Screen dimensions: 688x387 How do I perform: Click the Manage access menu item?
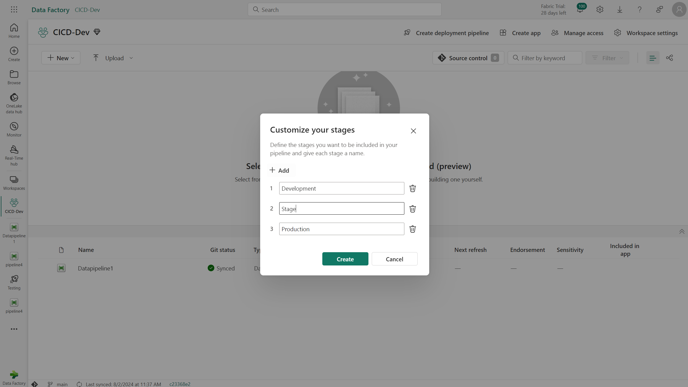[578, 32]
